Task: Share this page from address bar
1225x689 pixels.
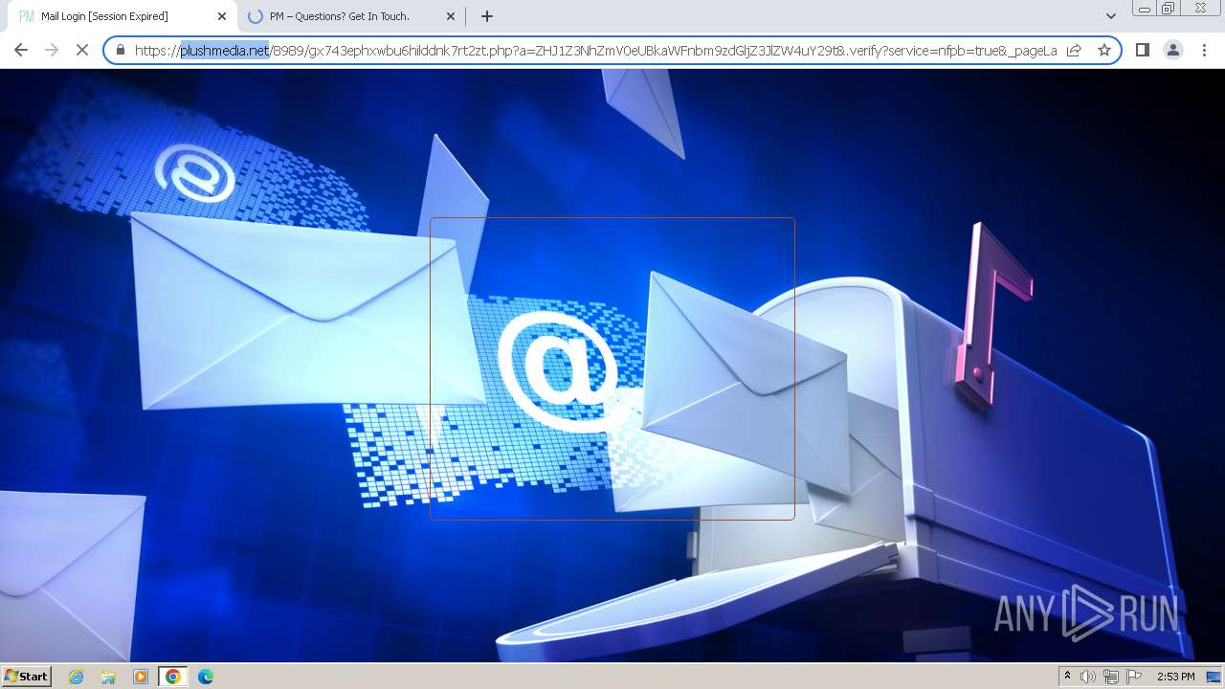Action: [x=1074, y=50]
